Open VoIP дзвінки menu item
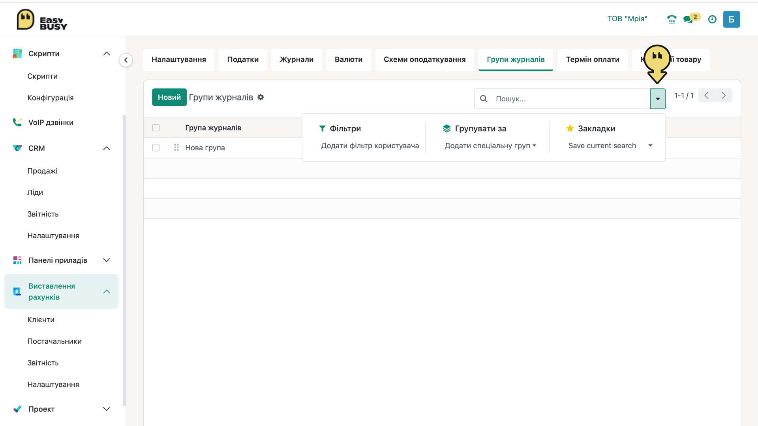 click(x=51, y=123)
